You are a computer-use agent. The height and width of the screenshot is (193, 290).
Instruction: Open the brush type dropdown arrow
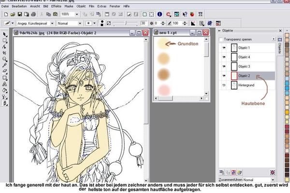[x=13, y=23]
